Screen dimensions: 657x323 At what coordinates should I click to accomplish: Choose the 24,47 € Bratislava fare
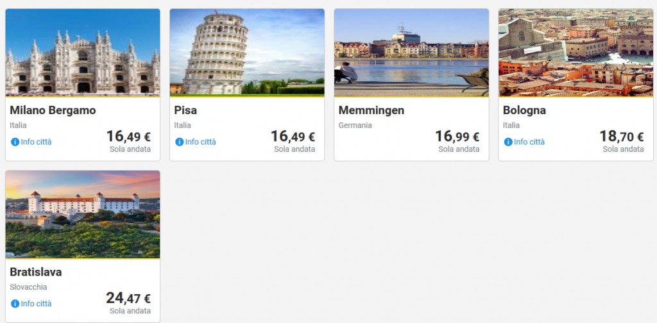tap(128, 299)
